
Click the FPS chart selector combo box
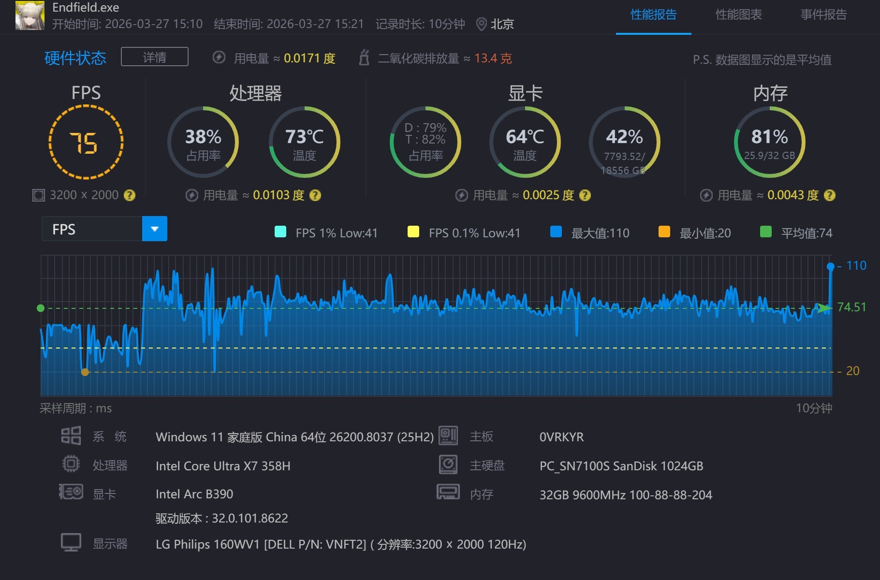[x=92, y=229]
